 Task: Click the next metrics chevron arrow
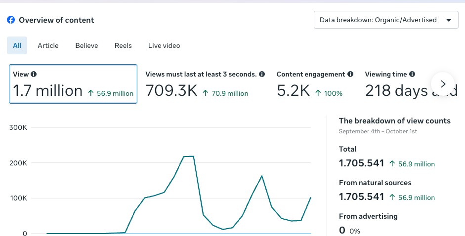(443, 84)
